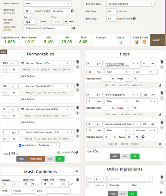Click the orange style clipboard icon

pyautogui.click(x=144, y=42)
